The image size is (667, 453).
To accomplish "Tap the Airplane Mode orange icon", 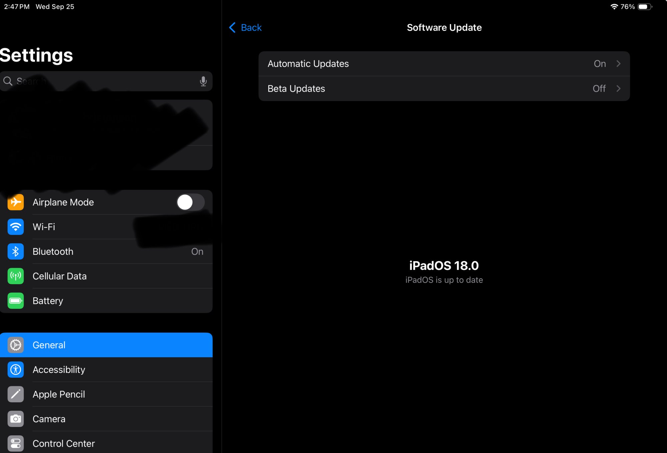I will click(15, 202).
